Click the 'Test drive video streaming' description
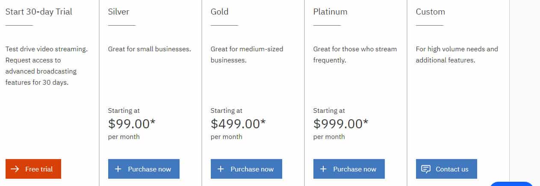The width and height of the screenshot is (540, 186). point(47,65)
